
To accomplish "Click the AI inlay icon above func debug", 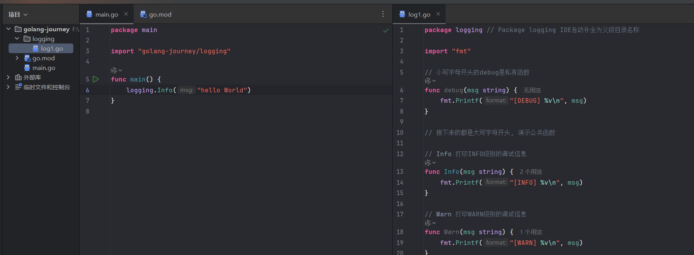I will (x=428, y=81).
